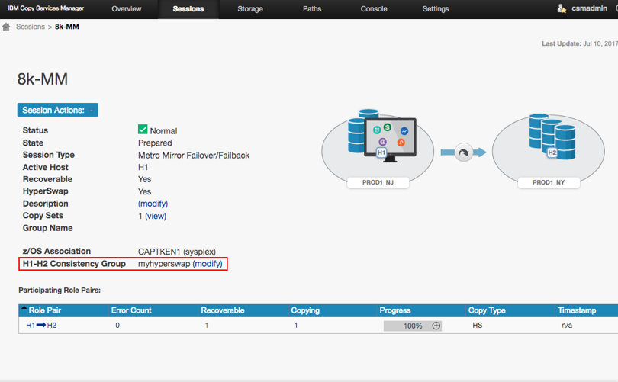This screenshot has height=382, width=618.
Task: Expand progress details with plus icon
Action: coord(436,326)
